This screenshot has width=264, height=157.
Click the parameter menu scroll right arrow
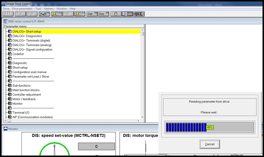click(x=139, y=121)
